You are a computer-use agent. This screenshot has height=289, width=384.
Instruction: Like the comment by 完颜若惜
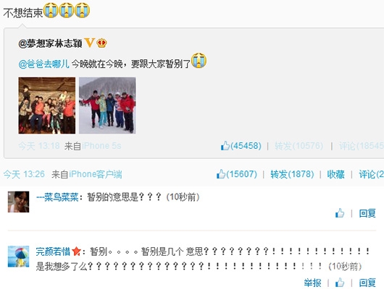tap(340, 282)
